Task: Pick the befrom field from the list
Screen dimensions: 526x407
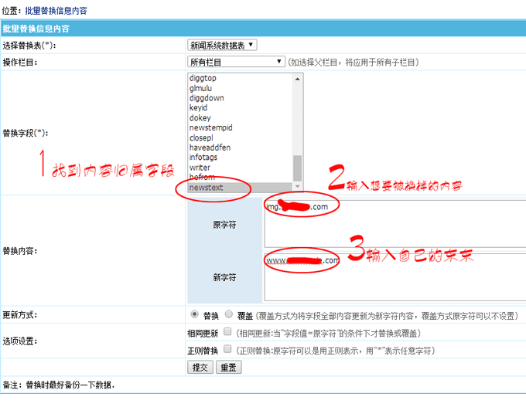Action: pyautogui.click(x=201, y=178)
